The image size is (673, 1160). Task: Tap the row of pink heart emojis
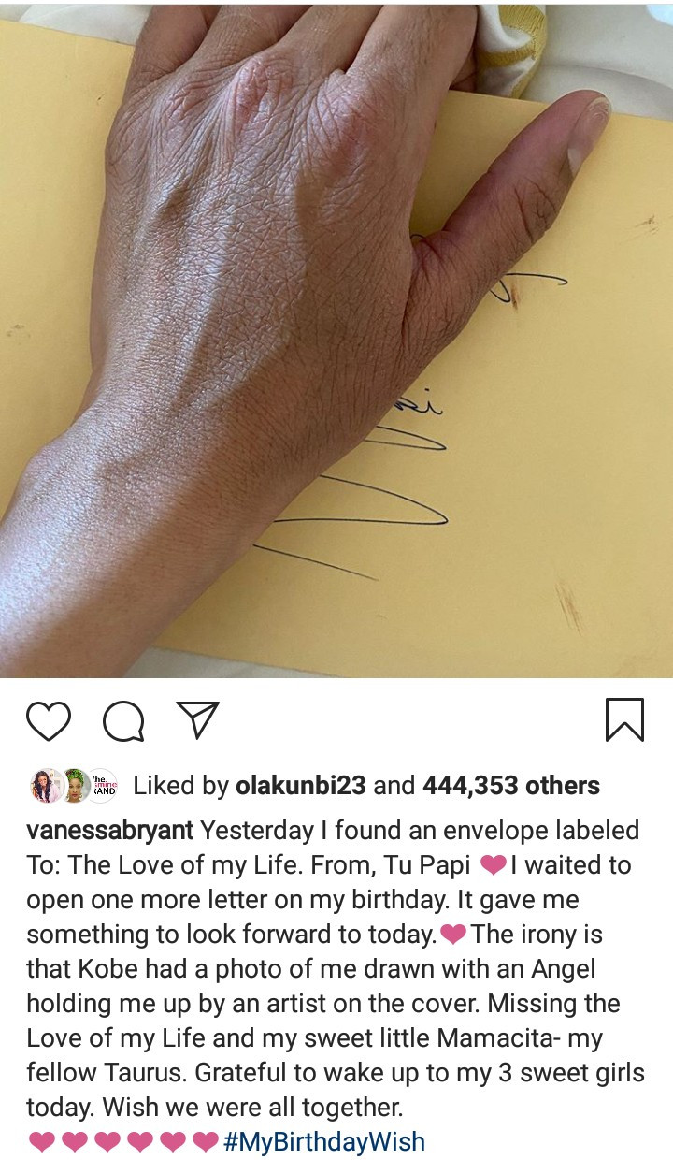tap(124, 1142)
